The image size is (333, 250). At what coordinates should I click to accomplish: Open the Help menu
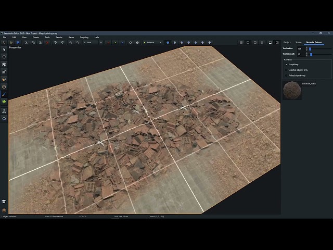pos(97,37)
